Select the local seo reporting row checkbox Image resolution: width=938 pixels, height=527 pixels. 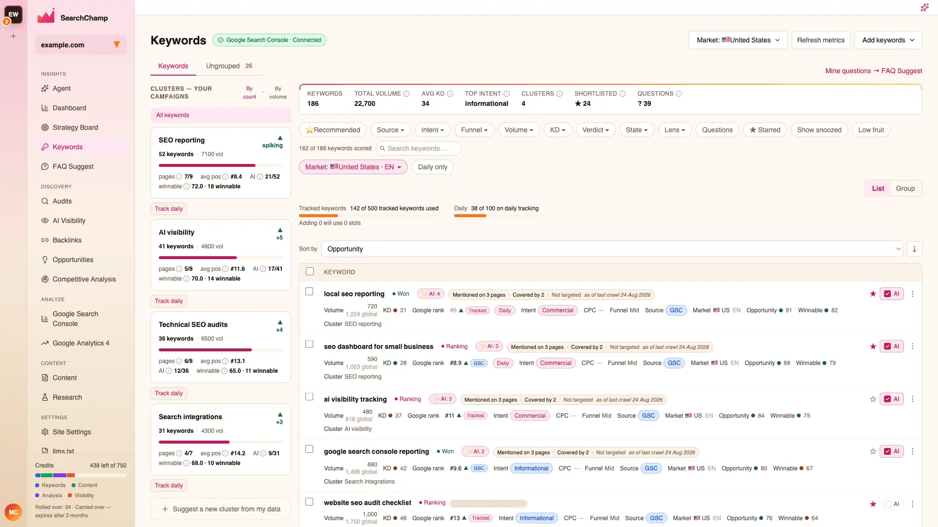click(x=309, y=291)
